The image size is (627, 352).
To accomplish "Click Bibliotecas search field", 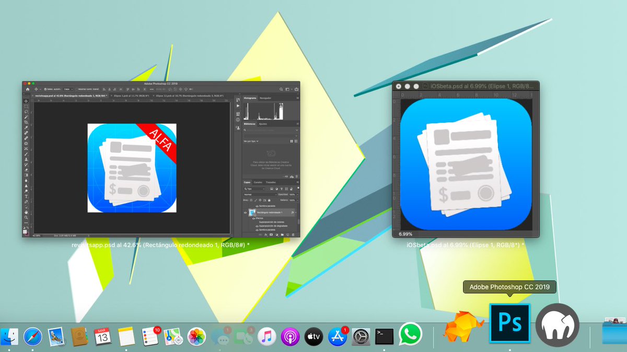I will pyautogui.click(x=271, y=130).
